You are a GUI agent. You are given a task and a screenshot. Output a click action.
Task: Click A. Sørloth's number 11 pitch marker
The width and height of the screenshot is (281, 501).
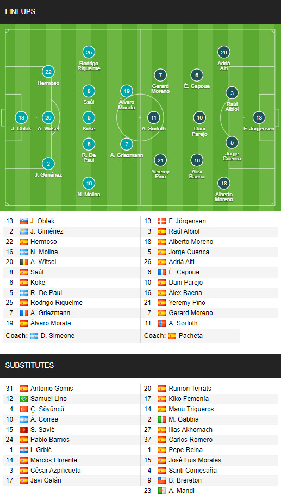coord(154,117)
